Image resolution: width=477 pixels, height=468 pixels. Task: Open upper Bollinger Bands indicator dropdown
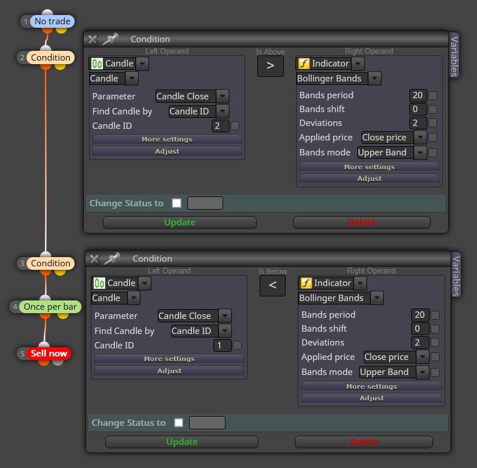375,79
